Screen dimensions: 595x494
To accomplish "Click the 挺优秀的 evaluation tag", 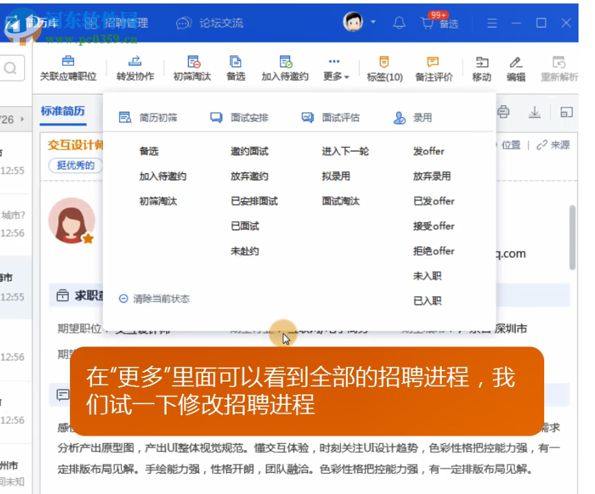I will tap(74, 165).
